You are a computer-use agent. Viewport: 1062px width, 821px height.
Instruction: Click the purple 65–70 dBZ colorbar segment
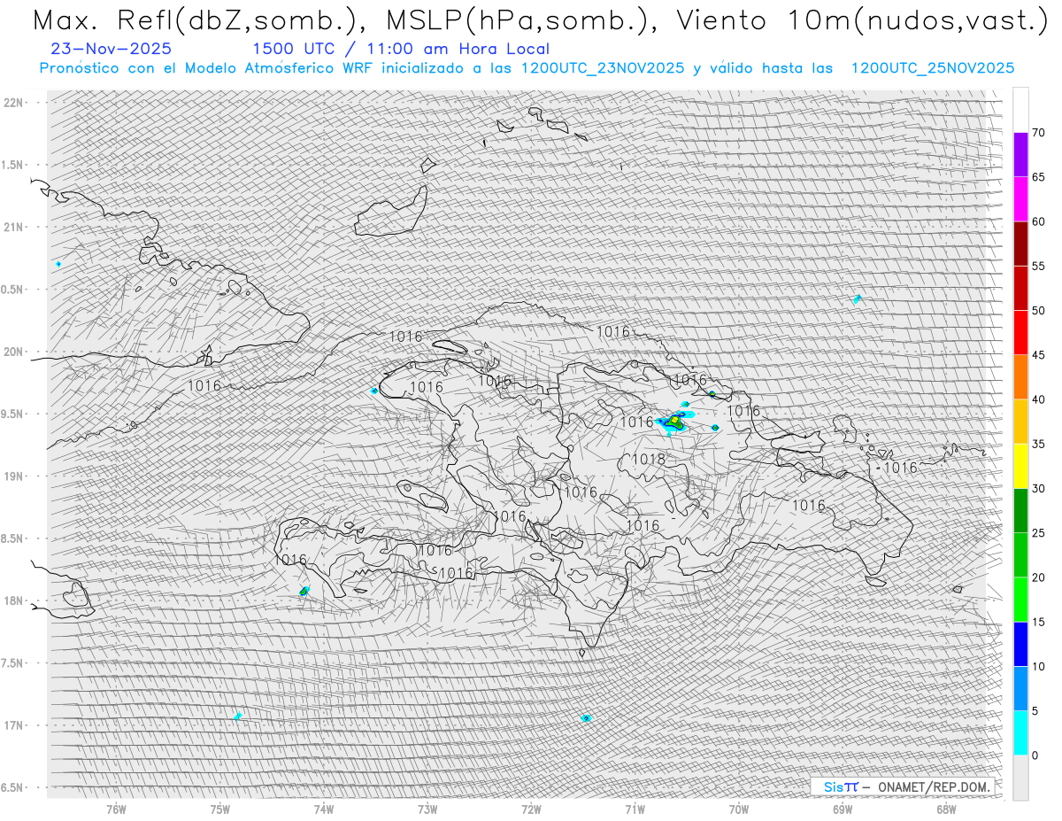(x=1020, y=154)
